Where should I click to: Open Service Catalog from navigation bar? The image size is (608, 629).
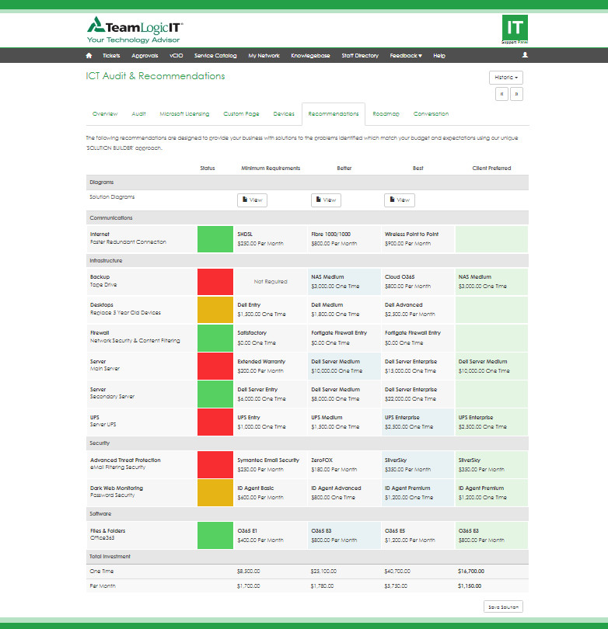[215, 56]
